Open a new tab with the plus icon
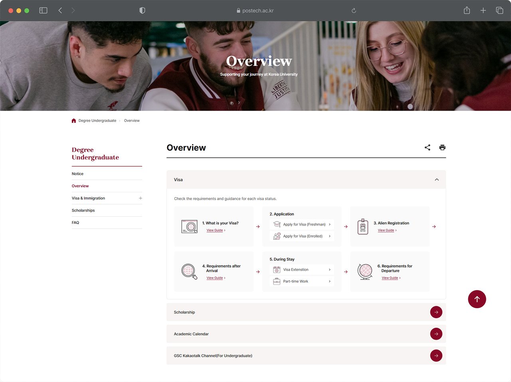This screenshot has width=511, height=382. coord(483,10)
